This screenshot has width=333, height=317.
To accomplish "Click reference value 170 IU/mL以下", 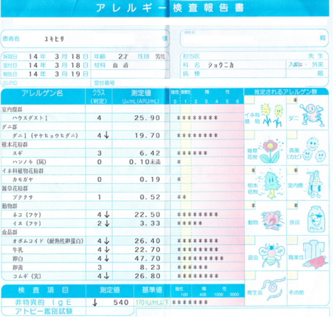I will (x=152, y=302).
